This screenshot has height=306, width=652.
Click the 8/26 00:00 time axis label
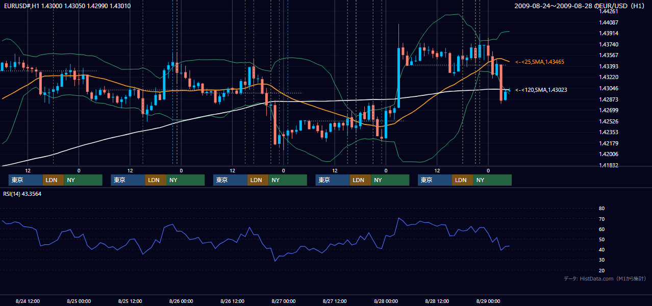[x=181, y=301]
